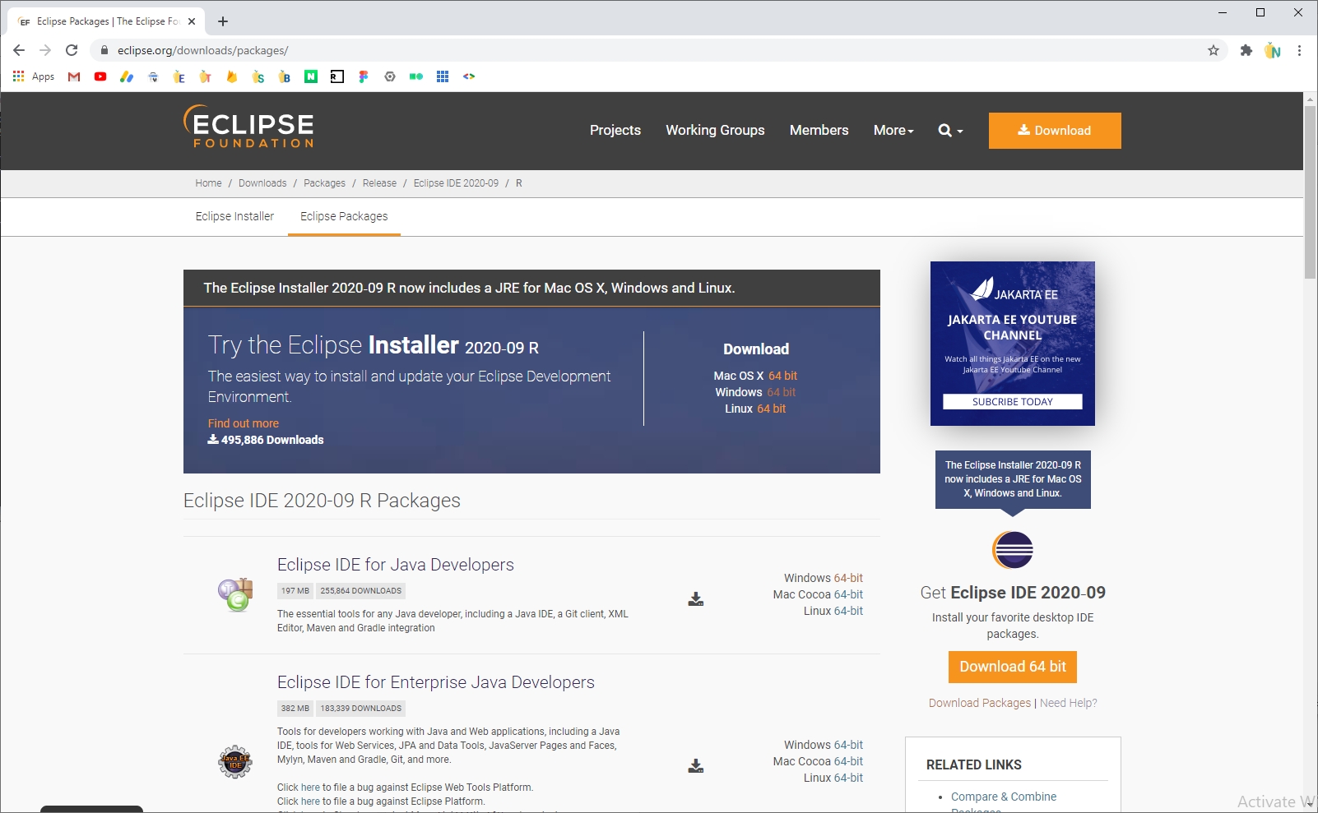Click the Home breadcrumb link
Screen dimensions: 1318x813
point(208,183)
